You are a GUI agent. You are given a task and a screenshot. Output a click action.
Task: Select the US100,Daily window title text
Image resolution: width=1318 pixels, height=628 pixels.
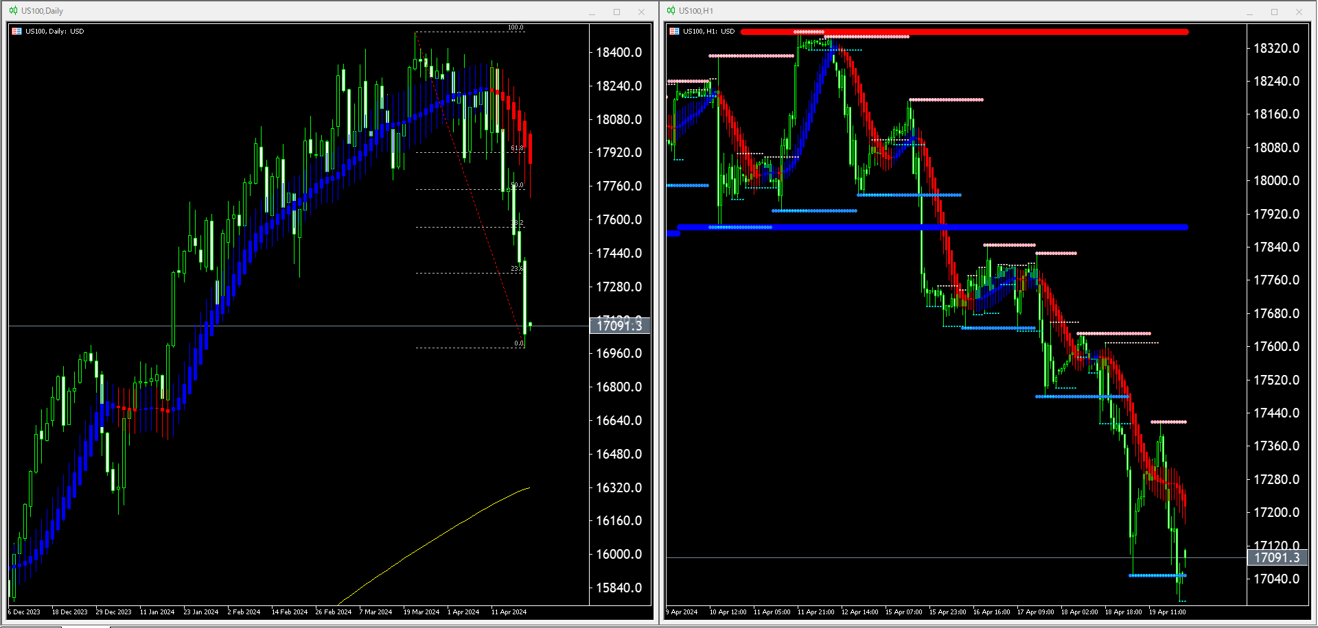(x=42, y=11)
